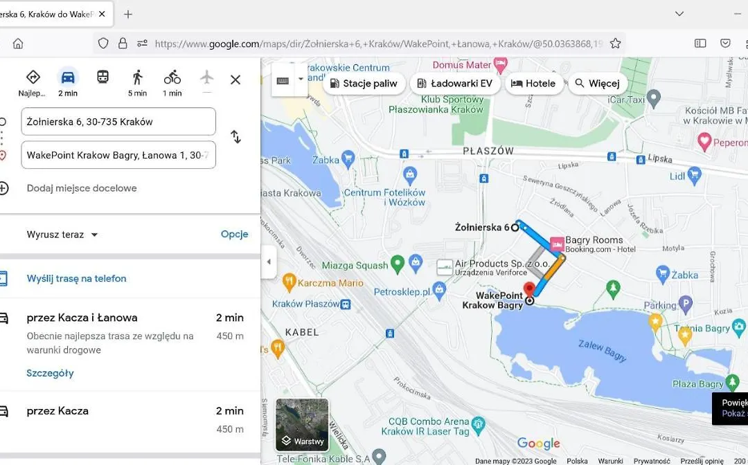The height and width of the screenshot is (465, 748).
Task: Click the Żabka marker near Zalew Bagry
Action: [x=662, y=273]
